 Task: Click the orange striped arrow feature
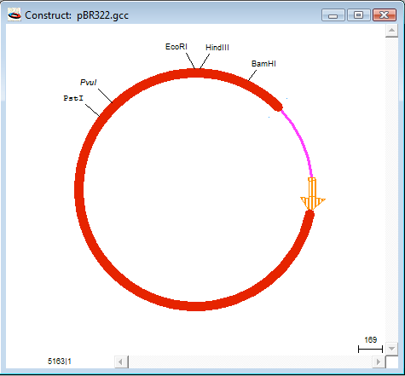click(312, 194)
